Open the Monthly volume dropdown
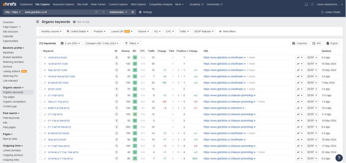Viewport: 346px width, 163px height. [51, 31]
